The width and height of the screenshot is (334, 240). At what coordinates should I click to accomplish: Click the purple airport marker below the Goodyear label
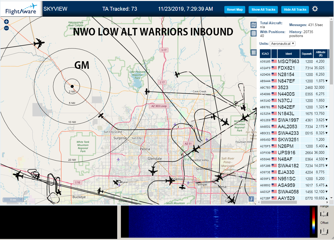click(119, 185)
